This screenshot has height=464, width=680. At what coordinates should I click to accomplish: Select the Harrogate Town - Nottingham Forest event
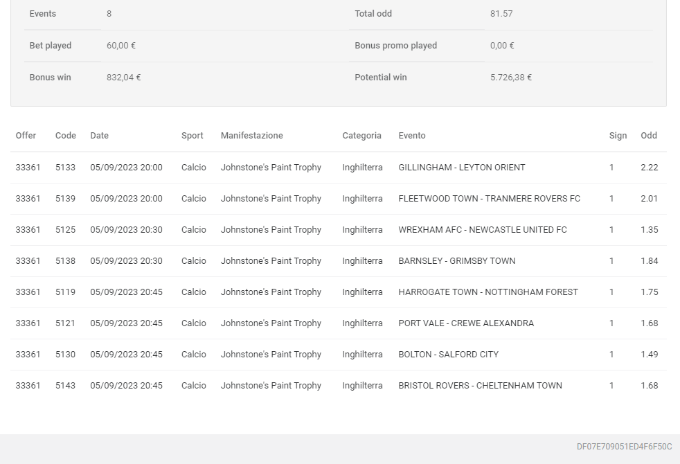(x=487, y=292)
